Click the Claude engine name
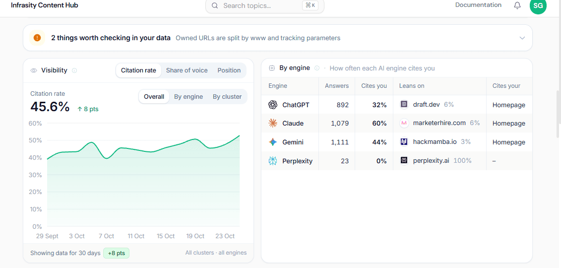 [293, 124]
